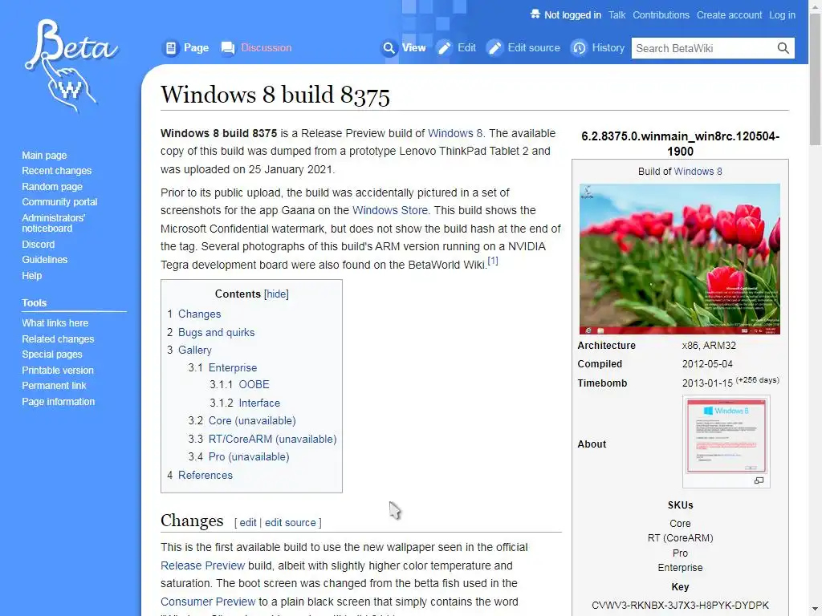Open Windows 8 link in infobox
The width and height of the screenshot is (822, 616).
click(x=698, y=172)
